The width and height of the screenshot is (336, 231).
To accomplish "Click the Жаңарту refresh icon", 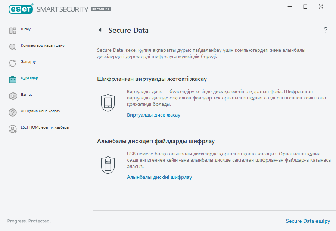I will click(x=12, y=62).
